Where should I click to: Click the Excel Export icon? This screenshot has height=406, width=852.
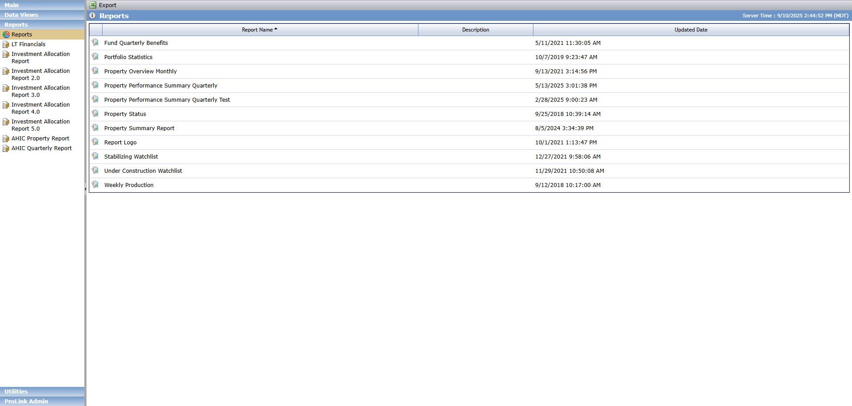(x=93, y=5)
